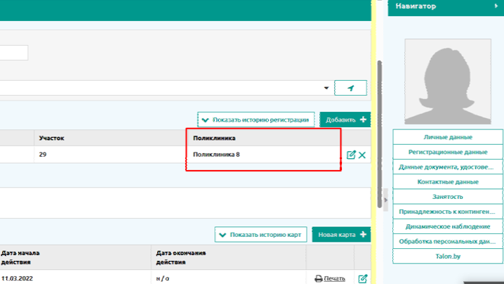Expand Показать историю регистрации
The width and height of the screenshot is (504, 284).
254,120
